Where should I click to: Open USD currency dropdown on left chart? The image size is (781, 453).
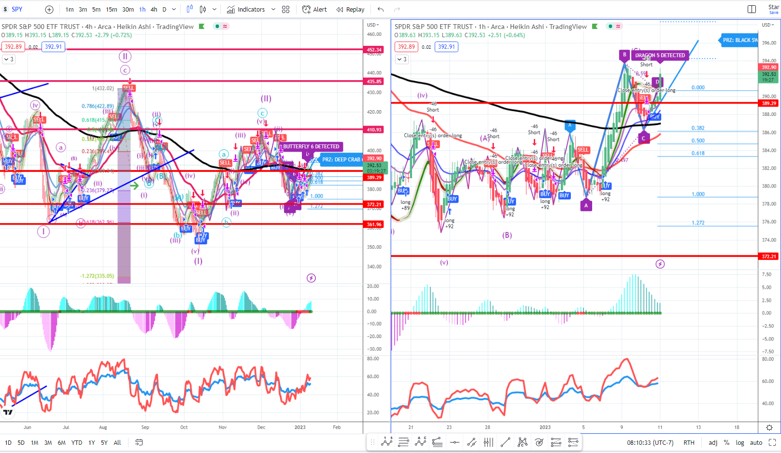click(373, 25)
